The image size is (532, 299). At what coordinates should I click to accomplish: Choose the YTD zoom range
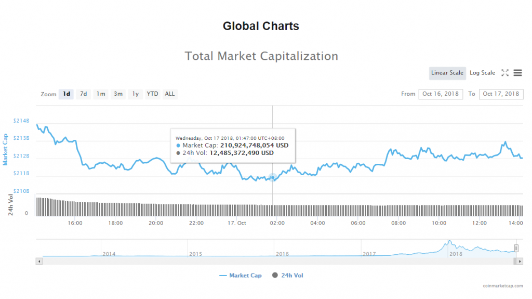pos(152,94)
